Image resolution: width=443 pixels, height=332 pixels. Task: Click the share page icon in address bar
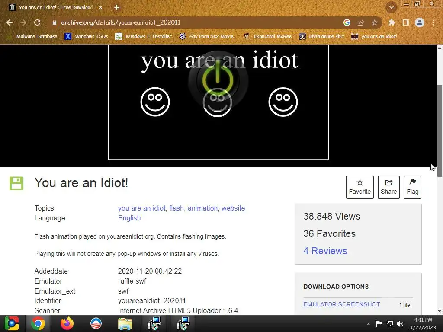(x=361, y=22)
